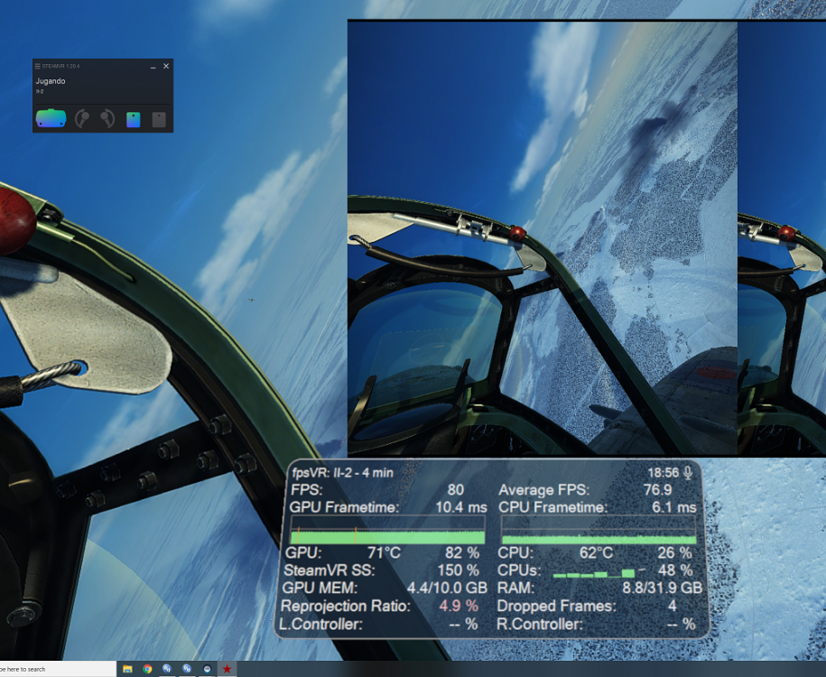
Task: Click the 'Il-2' game name under Jugando
Action: click(40, 91)
